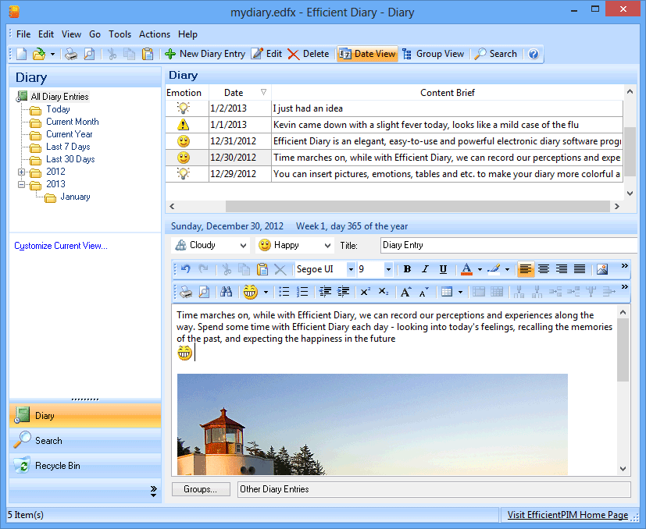Select Last 7 Days in tree
The image size is (646, 529).
pos(68,147)
